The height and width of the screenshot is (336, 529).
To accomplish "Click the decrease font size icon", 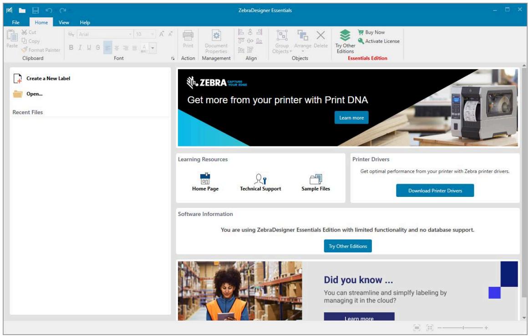I will (x=170, y=34).
